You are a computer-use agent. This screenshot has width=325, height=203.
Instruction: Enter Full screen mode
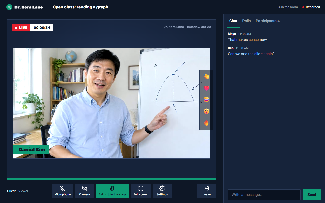(x=141, y=191)
